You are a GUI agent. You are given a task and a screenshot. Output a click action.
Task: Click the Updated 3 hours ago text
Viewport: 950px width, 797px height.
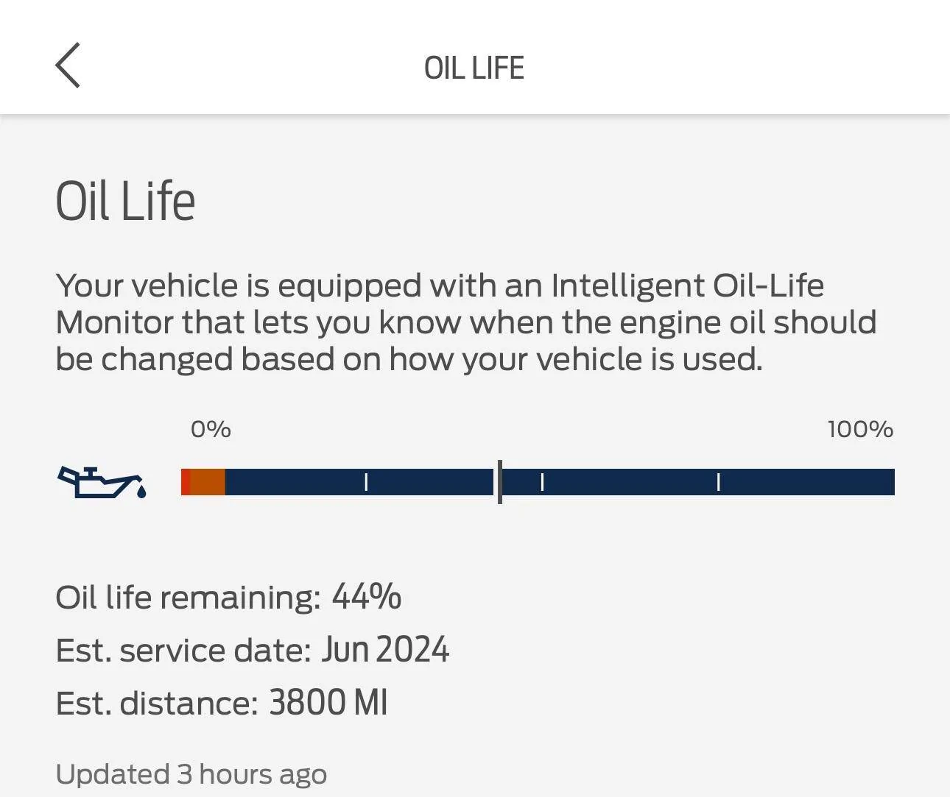pos(191,774)
